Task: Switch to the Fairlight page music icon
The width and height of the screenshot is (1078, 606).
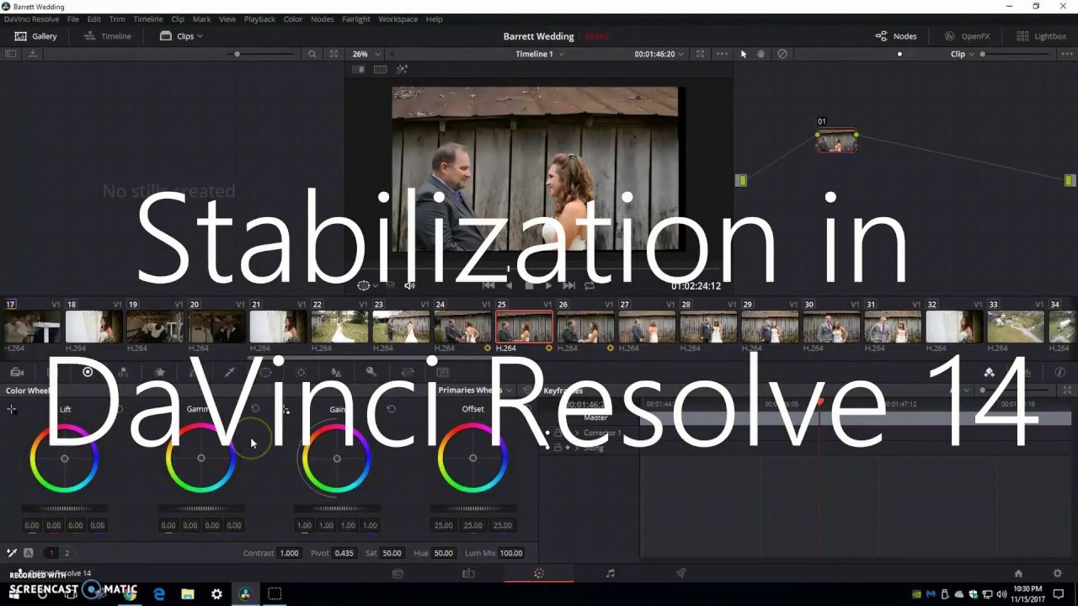Action: click(611, 573)
